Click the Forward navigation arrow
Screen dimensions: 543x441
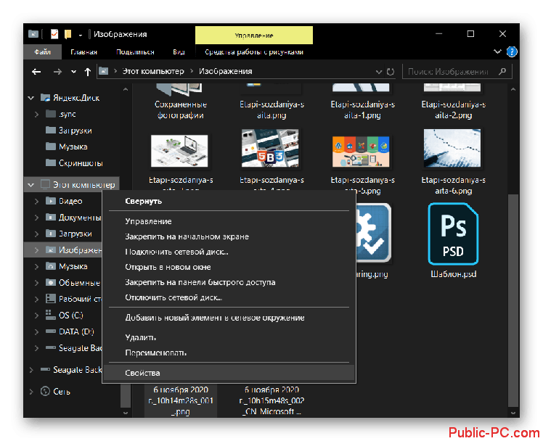(57, 72)
